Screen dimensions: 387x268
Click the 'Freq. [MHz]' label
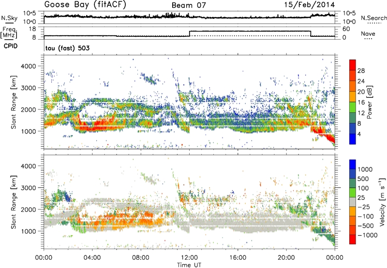point(9,32)
